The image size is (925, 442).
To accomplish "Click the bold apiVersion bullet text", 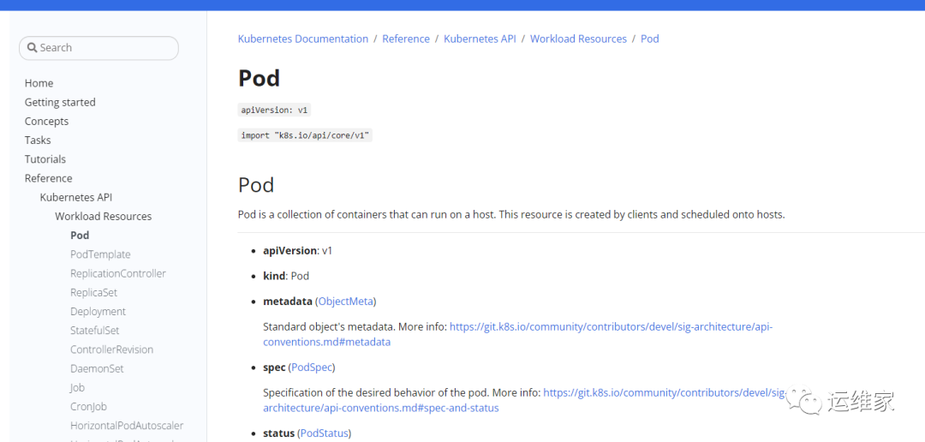I will tap(289, 250).
